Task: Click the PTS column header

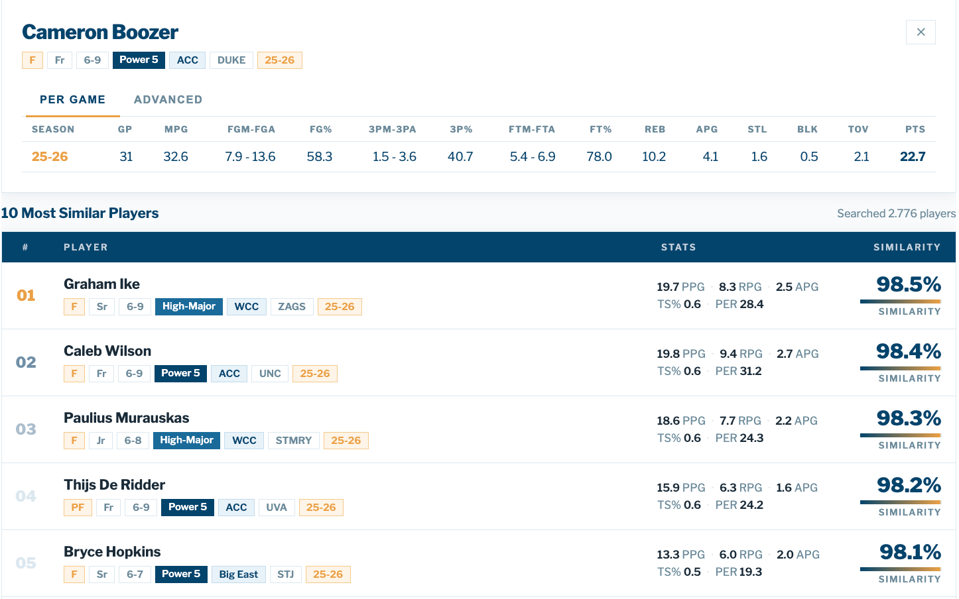Action: (915, 129)
